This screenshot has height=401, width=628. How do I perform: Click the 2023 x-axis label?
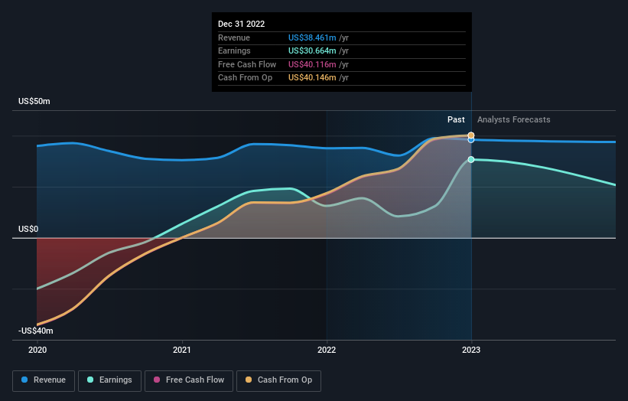point(471,350)
